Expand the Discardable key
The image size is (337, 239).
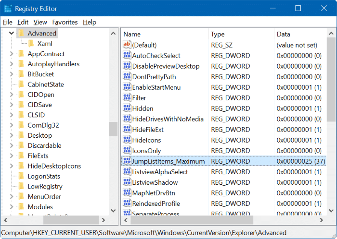click(x=12, y=145)
